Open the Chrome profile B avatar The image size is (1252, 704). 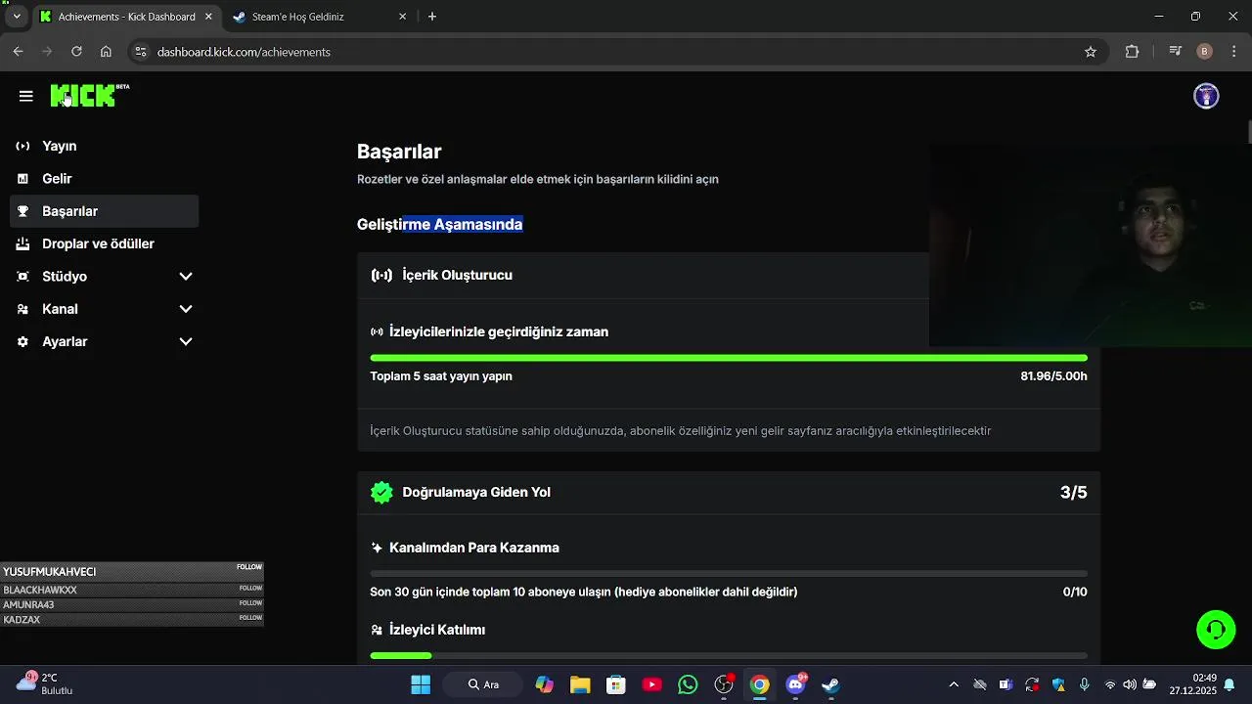pyautogui.click(x=1205, y=52)
